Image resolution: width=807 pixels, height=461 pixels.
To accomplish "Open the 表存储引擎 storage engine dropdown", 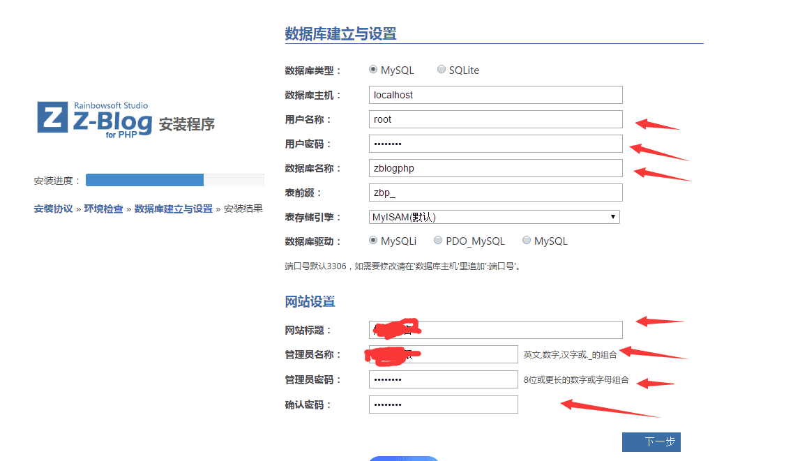I will click(x=494, y=216).
